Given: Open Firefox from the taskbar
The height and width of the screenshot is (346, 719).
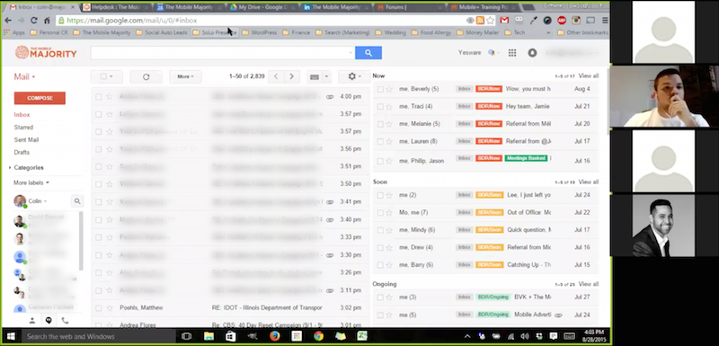Looking at the screenshot, I should (275, 336).
